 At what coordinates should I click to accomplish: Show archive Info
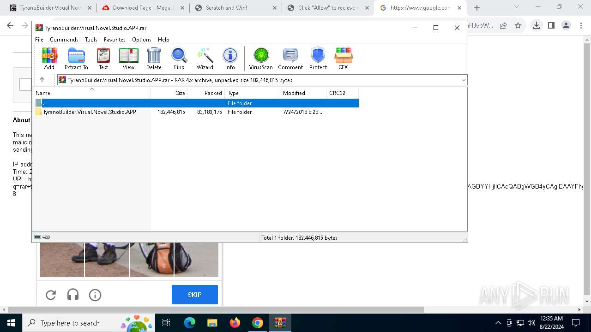[x=230, y=59]
